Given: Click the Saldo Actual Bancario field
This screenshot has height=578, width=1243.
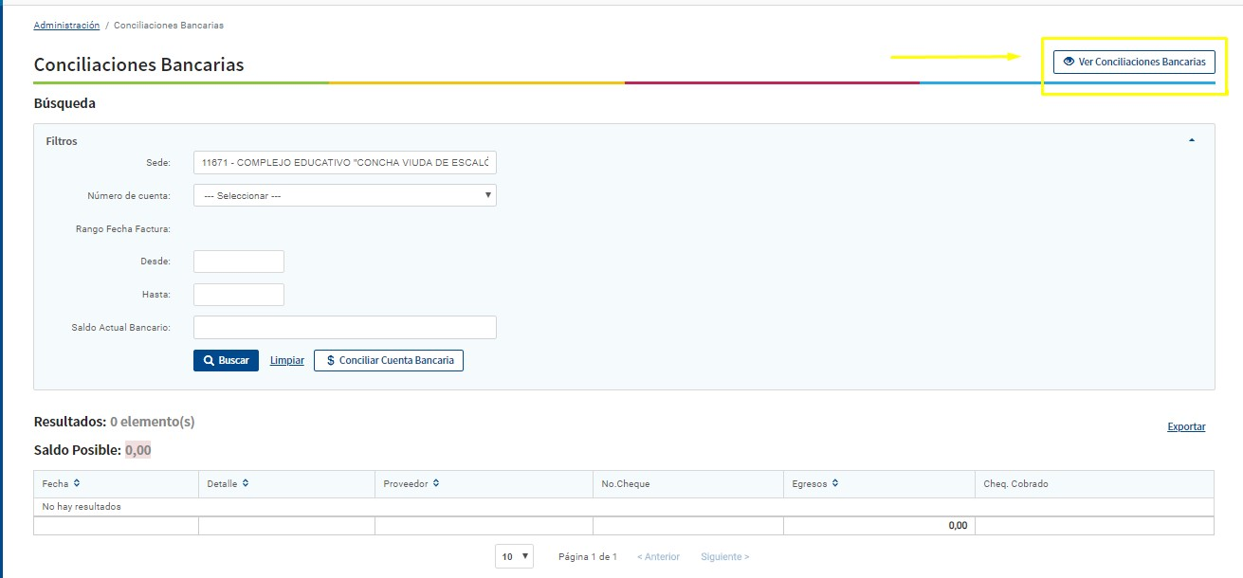Looking at the screenshot, I should click(344, 327).
